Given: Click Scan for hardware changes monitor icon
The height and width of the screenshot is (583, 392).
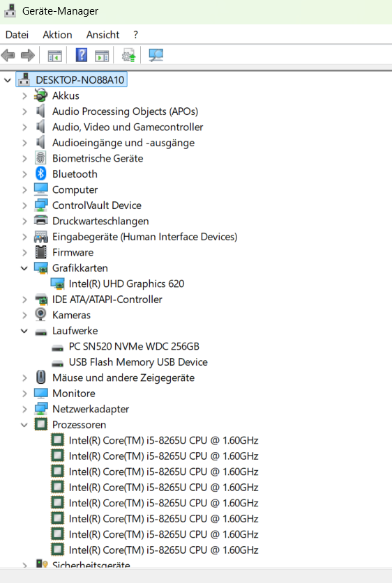Looking at the screenshot, I should 156,56.
